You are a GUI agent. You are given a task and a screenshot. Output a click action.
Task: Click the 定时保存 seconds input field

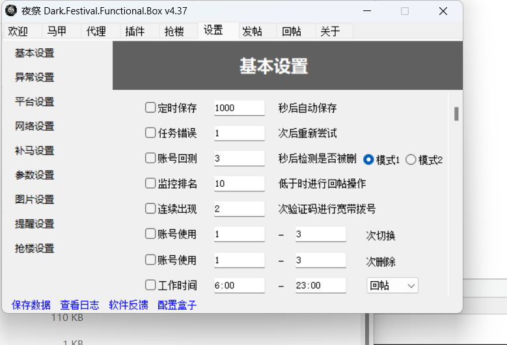click(239, 108)
